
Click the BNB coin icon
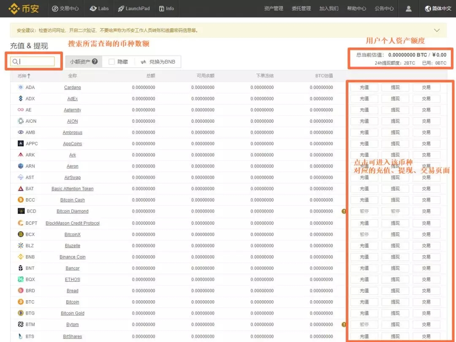coord(20,257)
